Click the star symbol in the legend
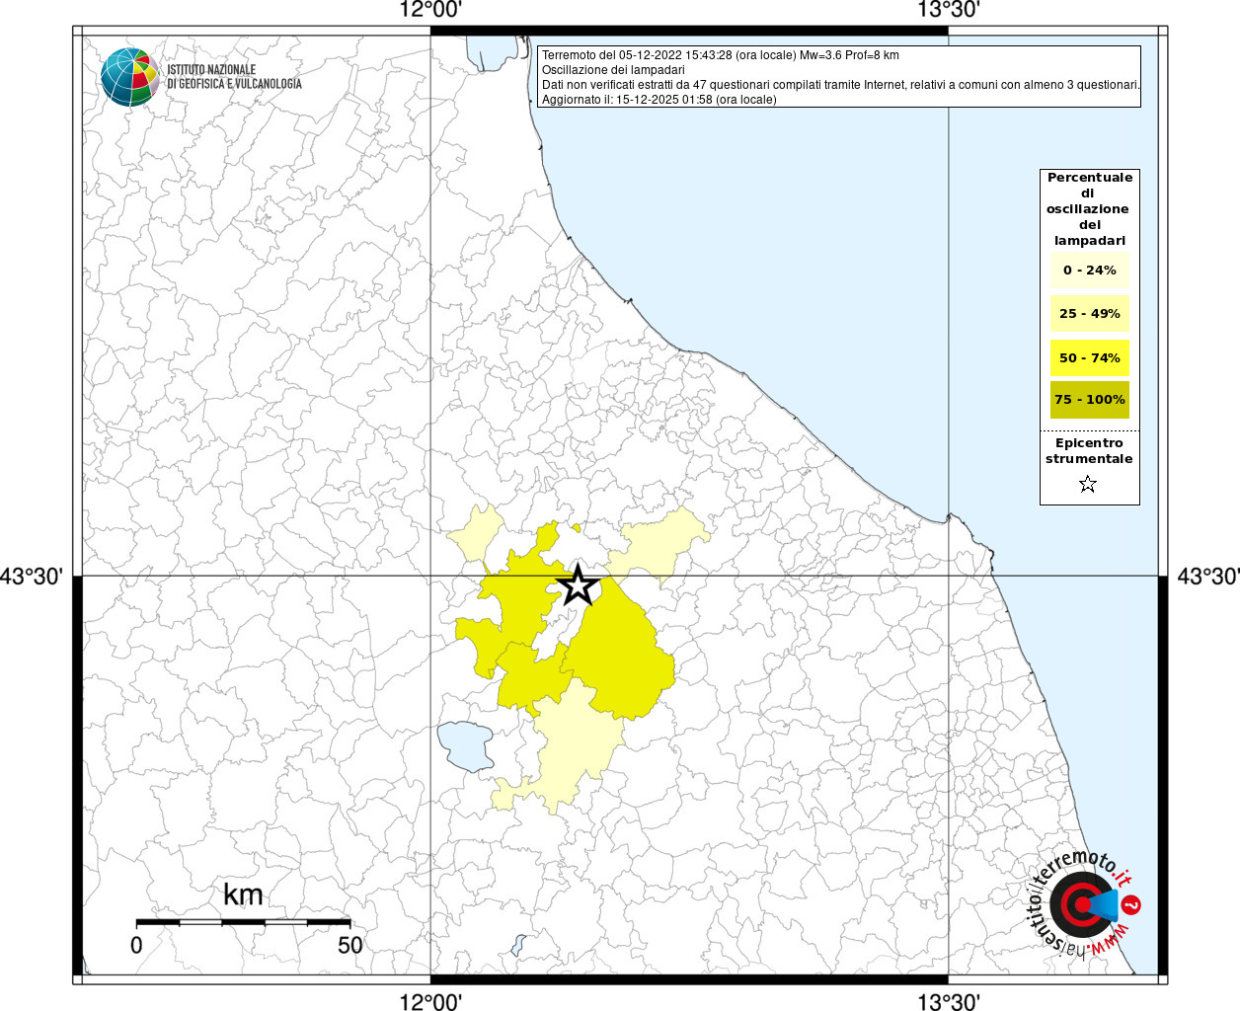The height and width of the screenshot is (1011, 1240). click(1088, 484)
